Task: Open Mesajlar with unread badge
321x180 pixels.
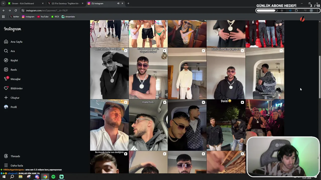Action: [x=12, y=79]
